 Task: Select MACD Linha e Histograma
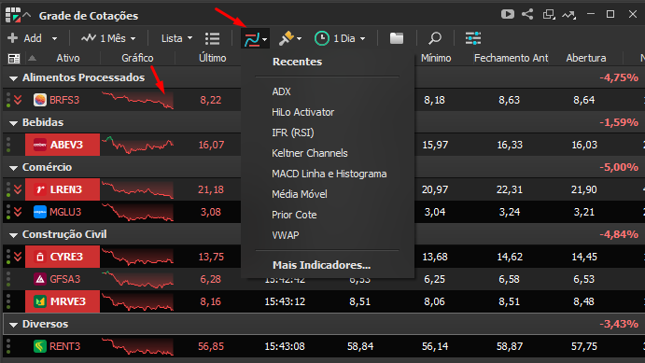tap(330, 174)
